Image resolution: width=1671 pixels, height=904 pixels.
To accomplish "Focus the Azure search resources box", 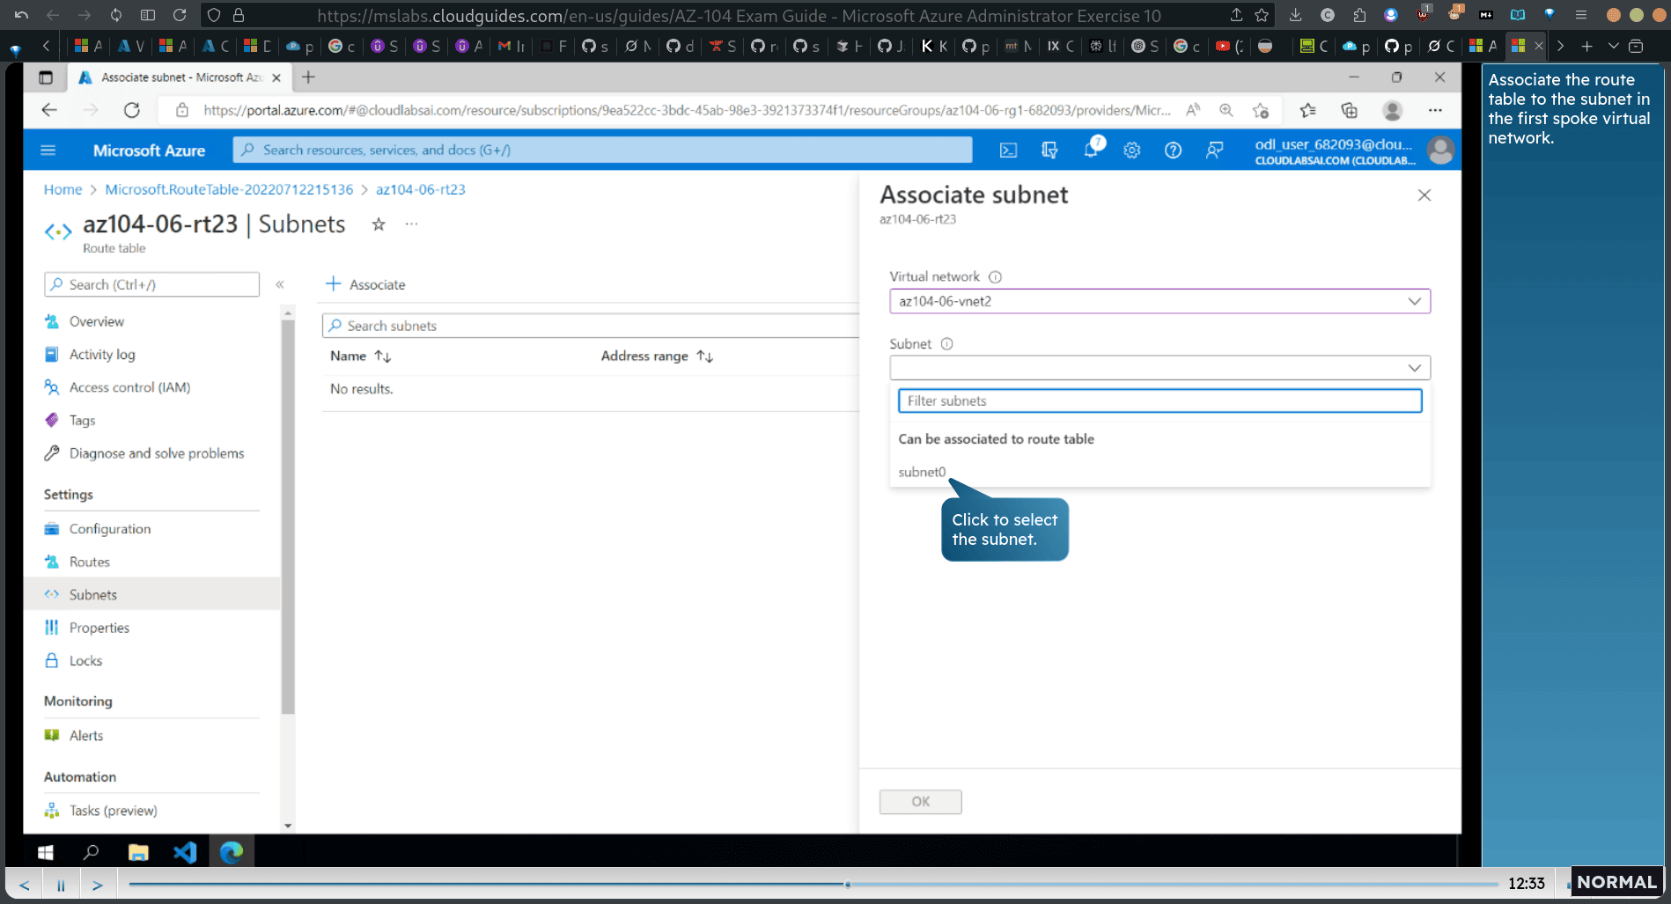I will [x=603, y=150].
